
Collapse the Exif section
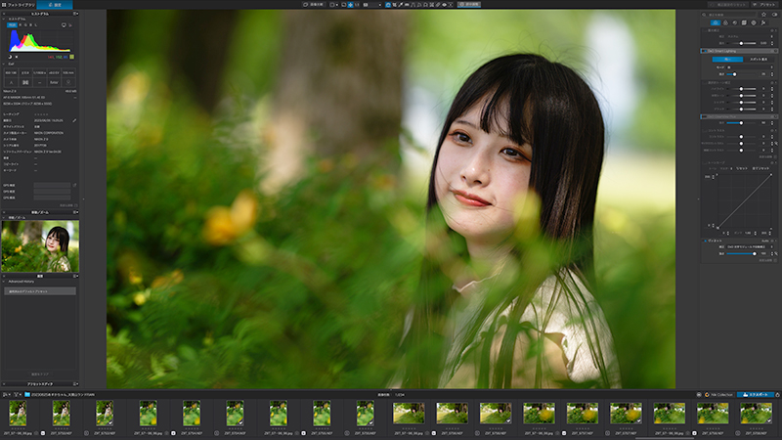point(4,64)
